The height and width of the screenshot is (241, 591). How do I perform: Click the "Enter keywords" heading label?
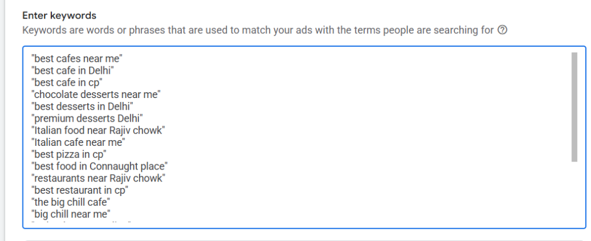tap(59, 16)
